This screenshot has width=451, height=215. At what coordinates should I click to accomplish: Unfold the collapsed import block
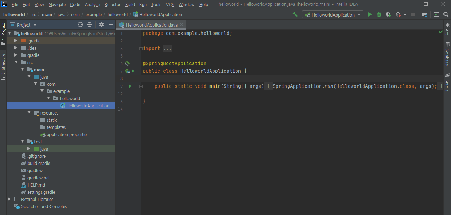(141, 49)
